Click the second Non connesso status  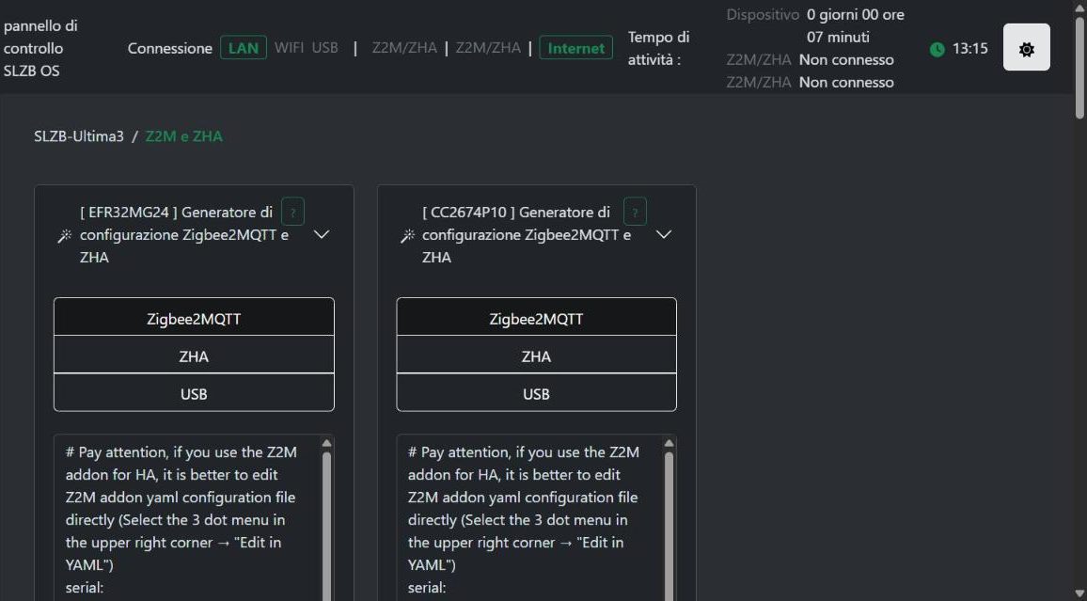(845, 82)
